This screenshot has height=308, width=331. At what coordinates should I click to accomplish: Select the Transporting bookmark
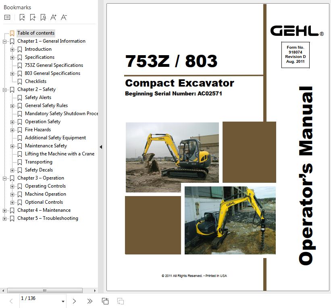(39, 162)
